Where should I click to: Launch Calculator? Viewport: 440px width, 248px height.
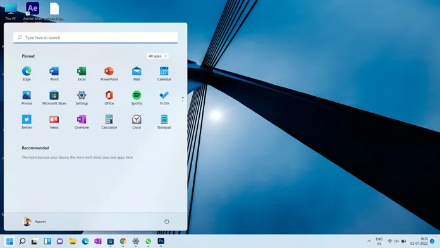point(109,122)
